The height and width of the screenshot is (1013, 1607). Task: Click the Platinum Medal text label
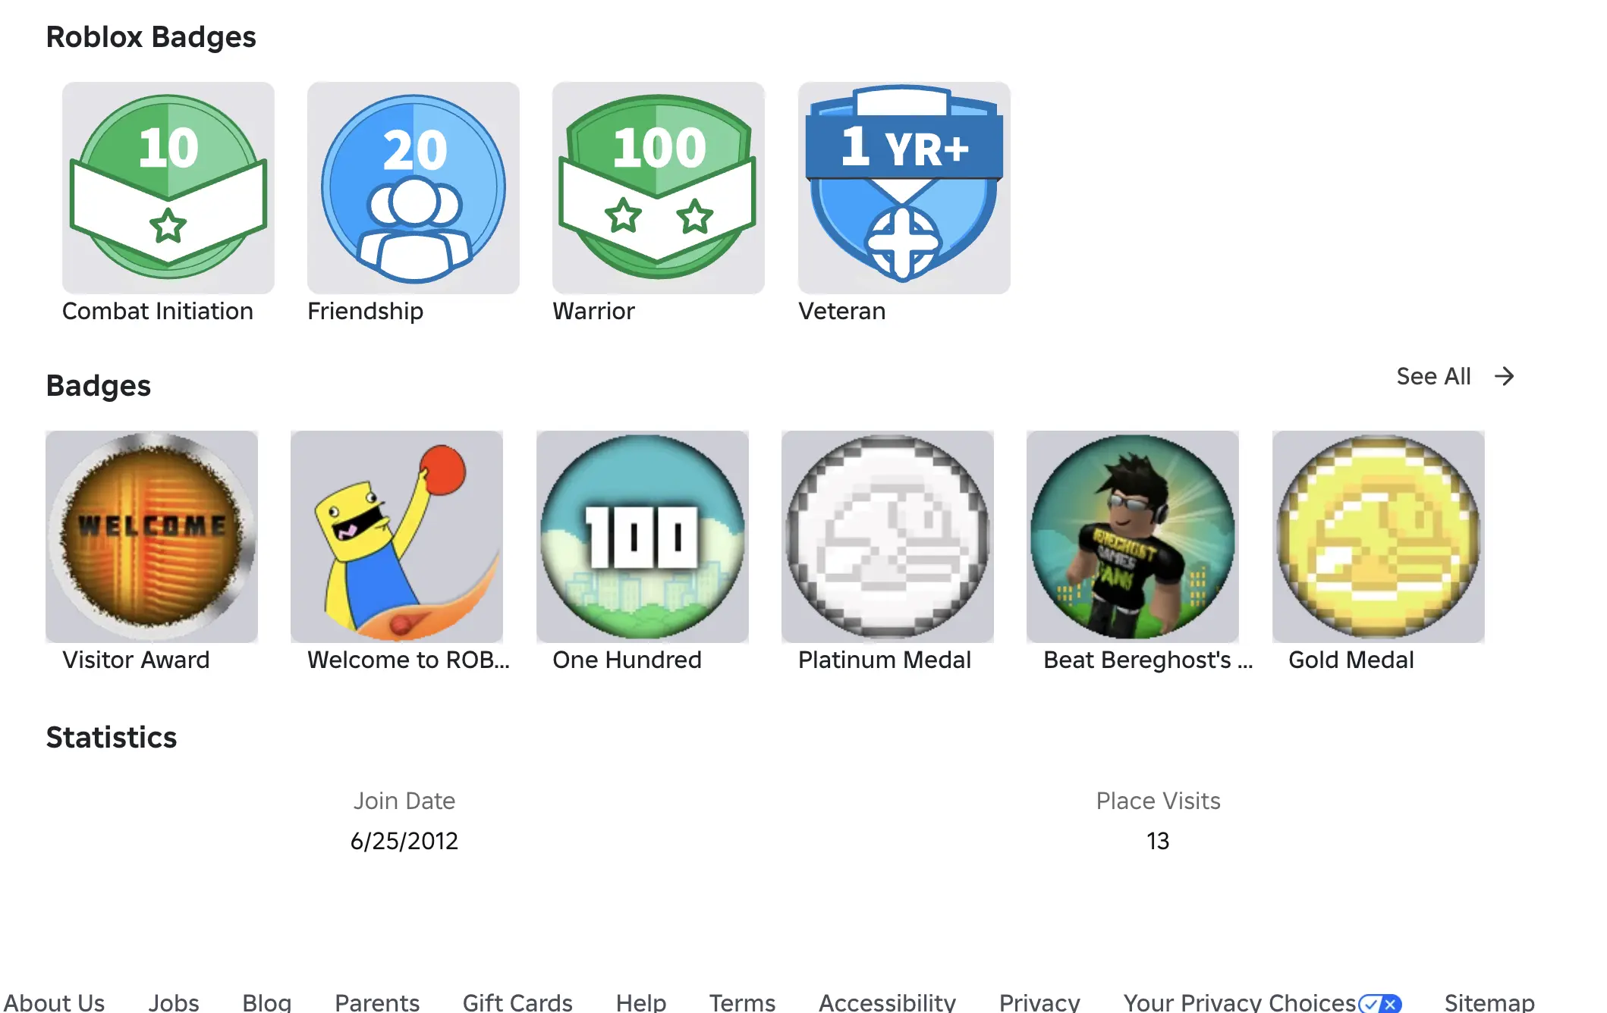click(885, 660)
